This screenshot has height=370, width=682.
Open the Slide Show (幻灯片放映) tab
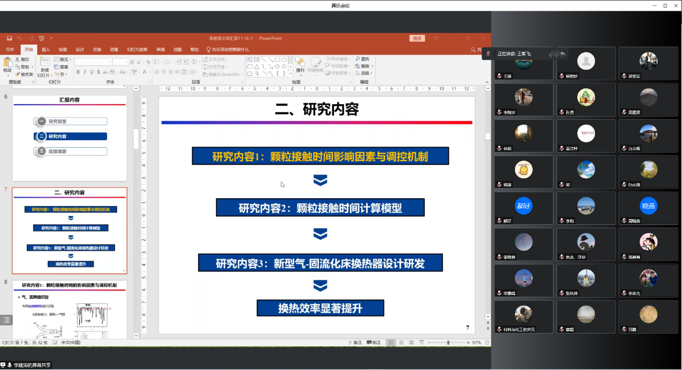(136, 49)
